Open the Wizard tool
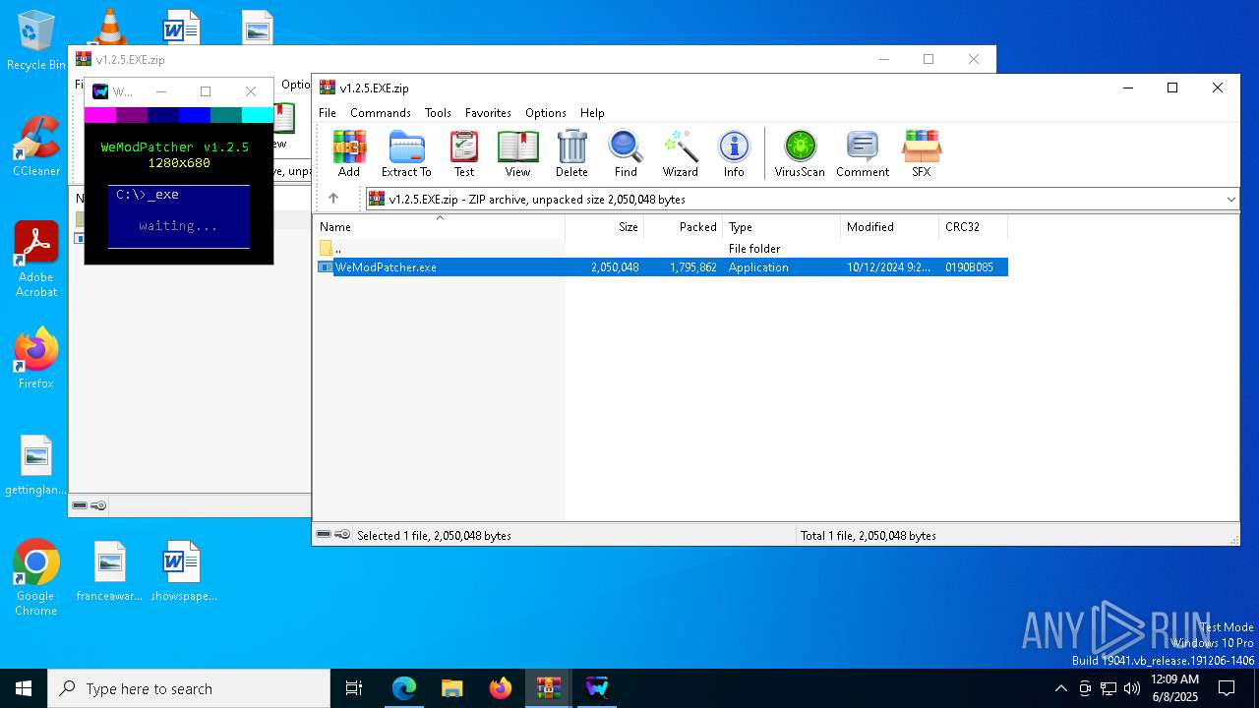The image size is (1259, 708). [680, 154]
